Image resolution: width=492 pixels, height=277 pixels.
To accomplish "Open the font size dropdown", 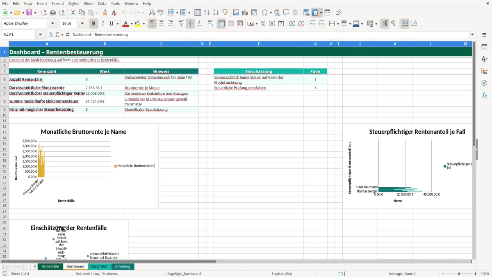I will [x=82, y=24].
